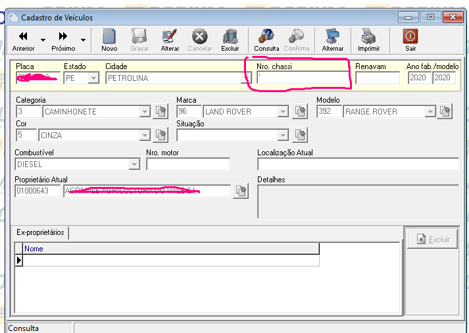
Task: Go to the previous record with Anterior
Action: [x=23, y=40]
